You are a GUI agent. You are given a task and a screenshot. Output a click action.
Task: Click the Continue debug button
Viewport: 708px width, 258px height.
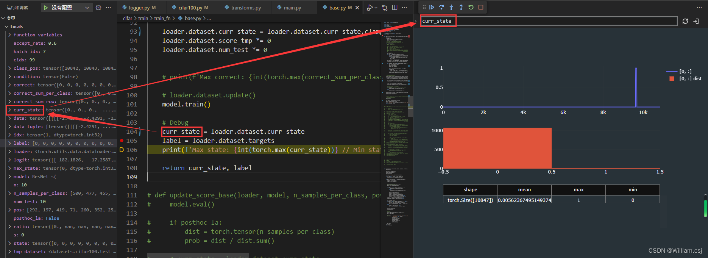coord(432,7)
